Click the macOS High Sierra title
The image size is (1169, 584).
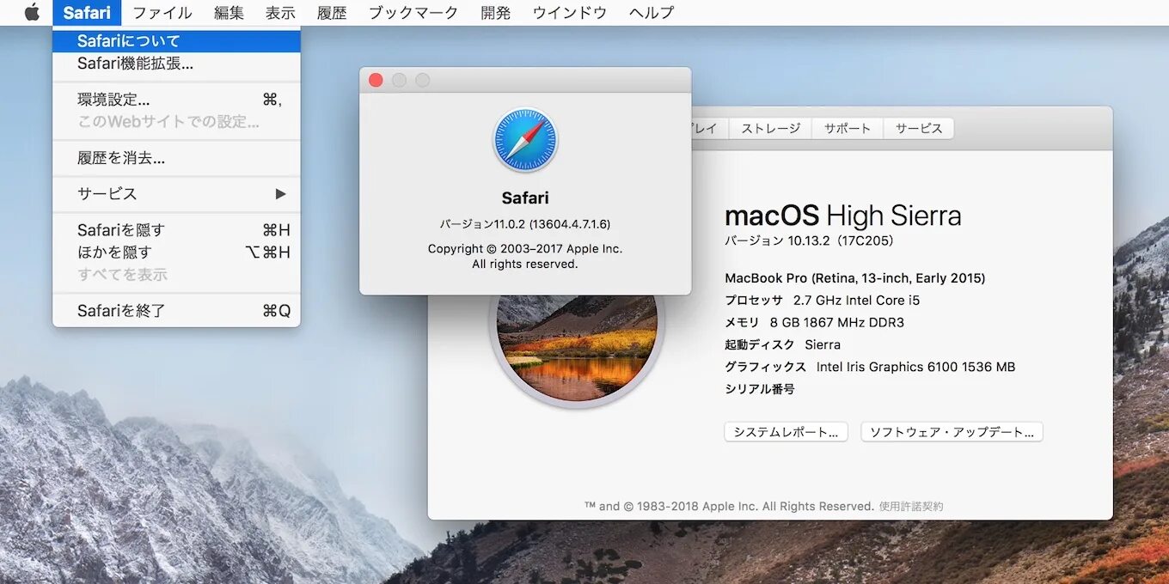click(843, 216)
